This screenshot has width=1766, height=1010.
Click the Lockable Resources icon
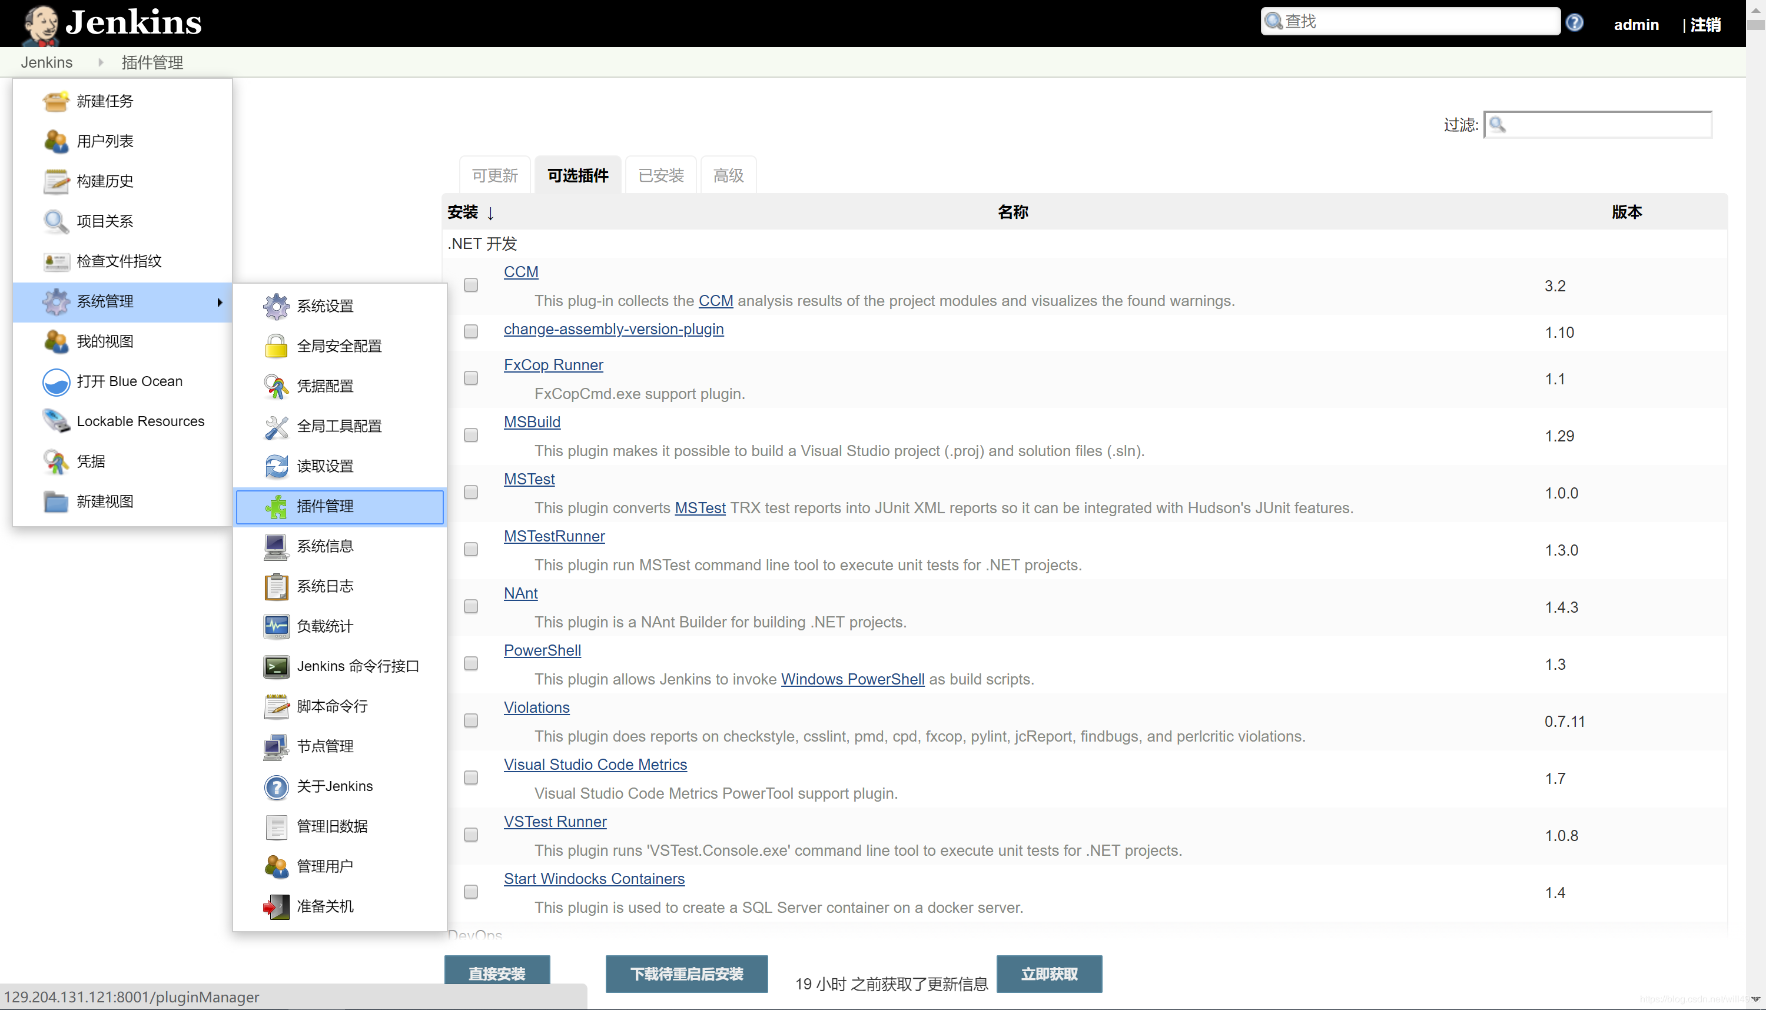point(55,422)
